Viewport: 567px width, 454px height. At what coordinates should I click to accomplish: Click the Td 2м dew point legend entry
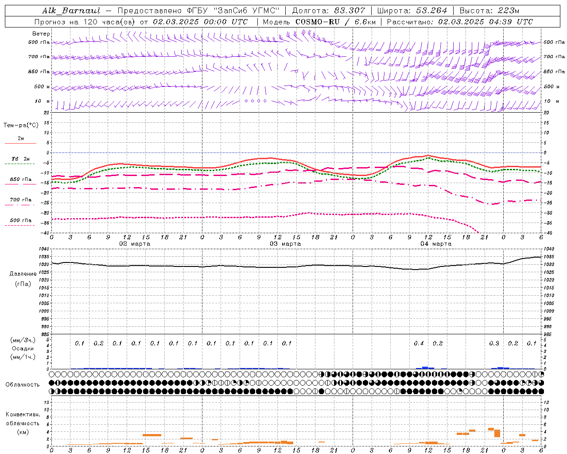[x=21, y=159]
